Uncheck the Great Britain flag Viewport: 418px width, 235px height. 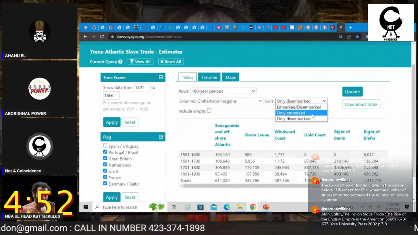pos(105,159)
